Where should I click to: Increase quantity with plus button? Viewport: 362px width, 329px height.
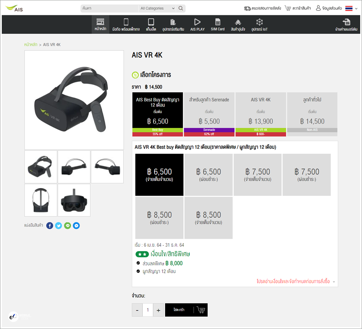coord(159,310)
